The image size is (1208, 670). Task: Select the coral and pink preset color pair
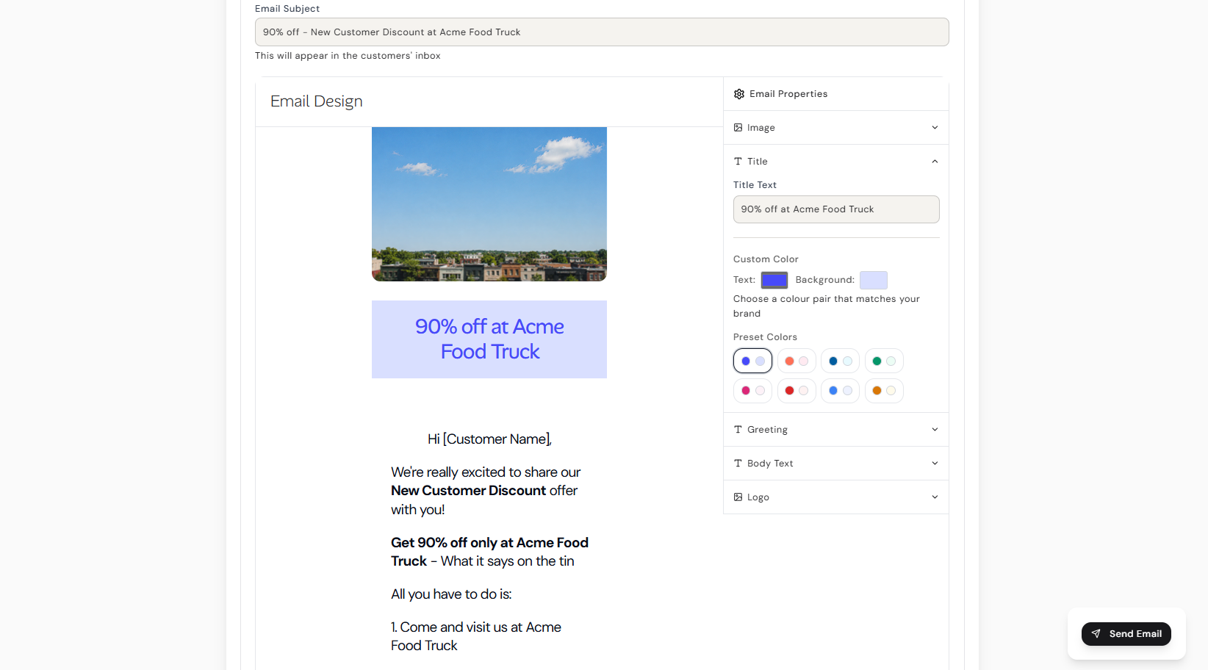pyautogui.click(x=797, y=361)
